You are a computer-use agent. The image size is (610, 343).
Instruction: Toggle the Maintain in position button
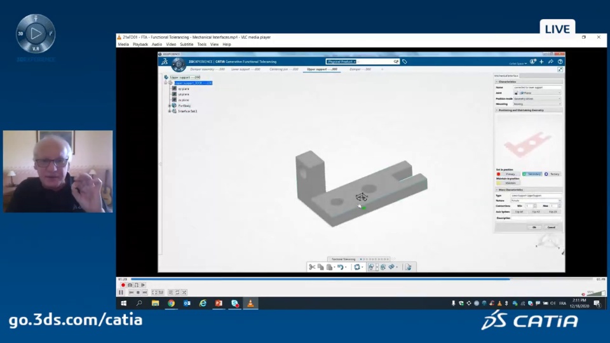(x=508, y=183)
